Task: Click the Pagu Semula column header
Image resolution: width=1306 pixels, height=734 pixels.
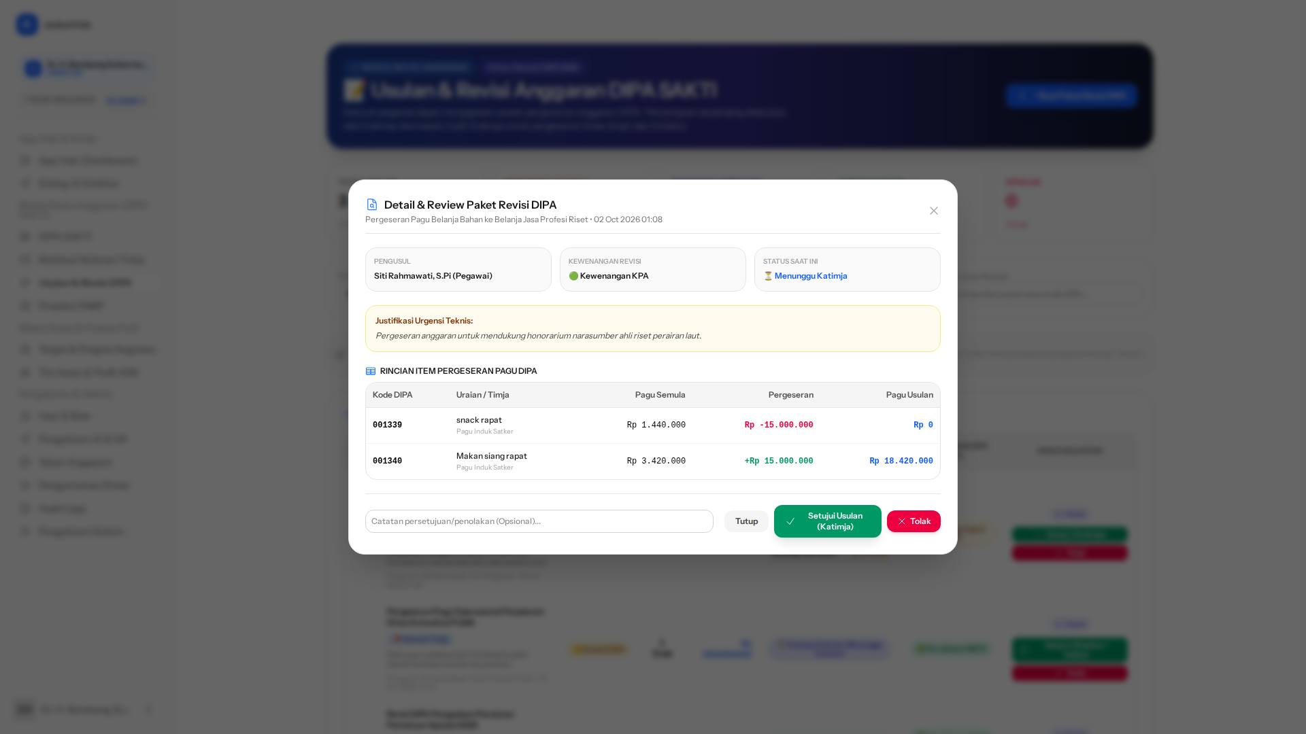Action: [660, 395]
